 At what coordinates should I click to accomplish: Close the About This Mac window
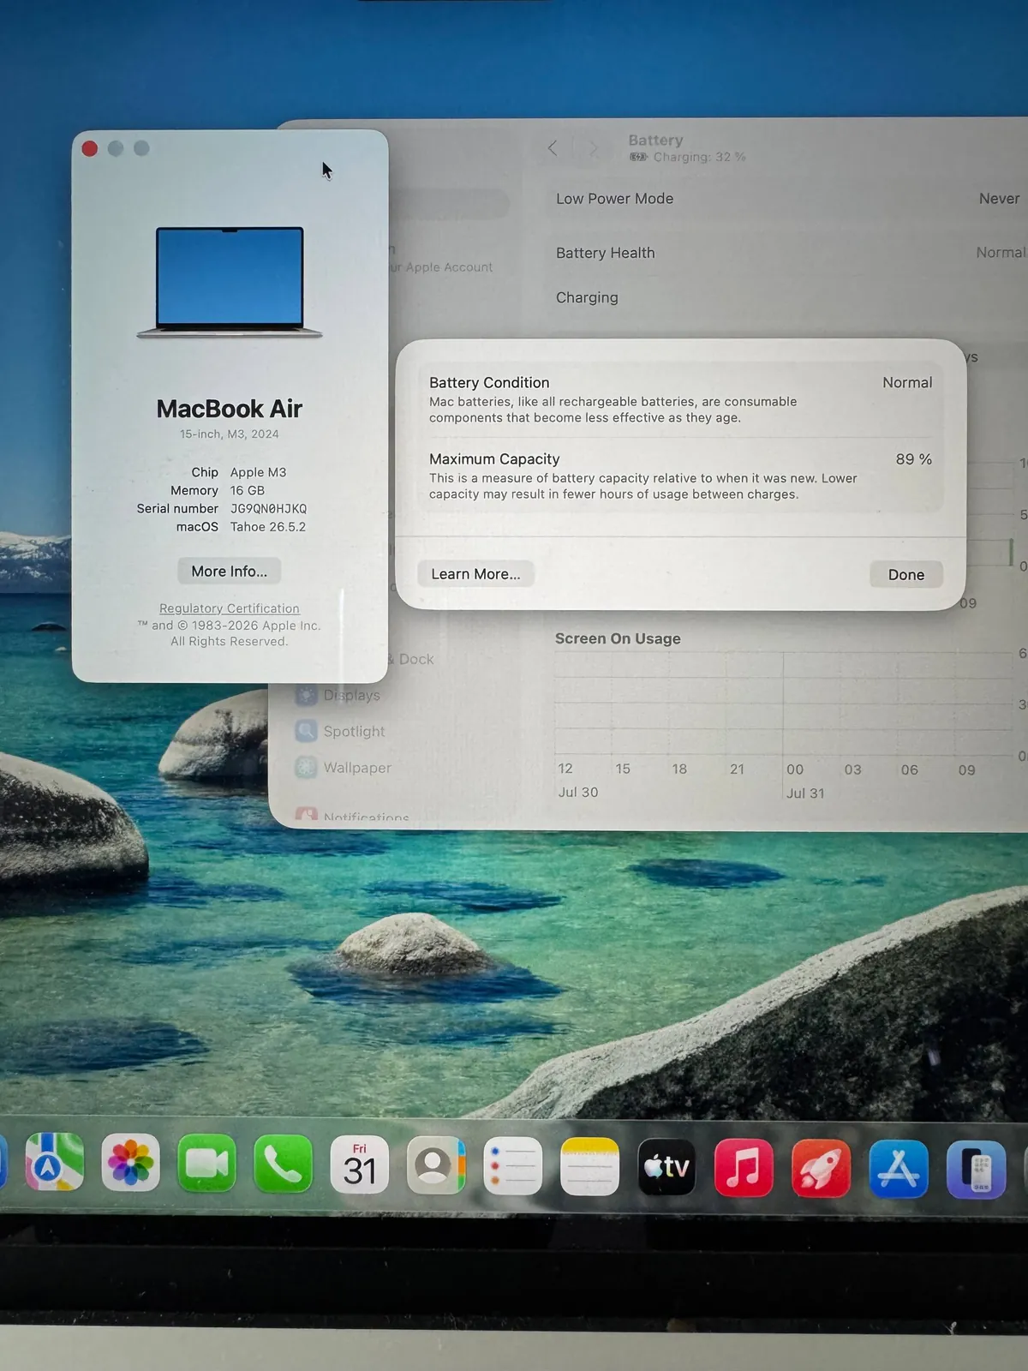click(89, 148)
